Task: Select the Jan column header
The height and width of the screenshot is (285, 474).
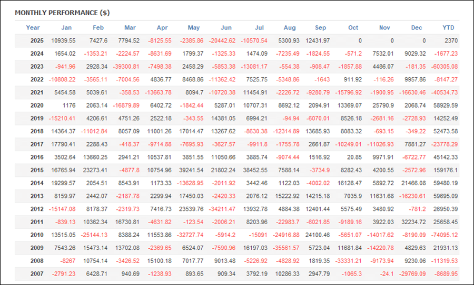Action: pos(66,28)
